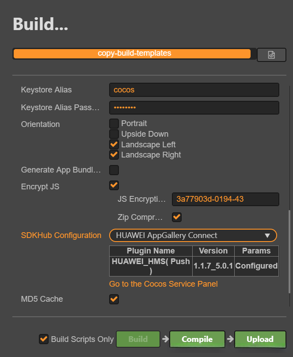This screenshot has width=293, height=357.
Task: Click the Go to Cocos Service Panel link
Action: (164, 284)
